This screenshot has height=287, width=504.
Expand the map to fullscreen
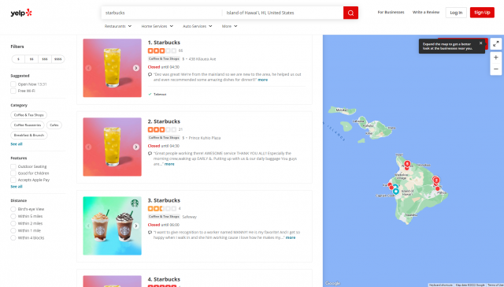(496, 43)
